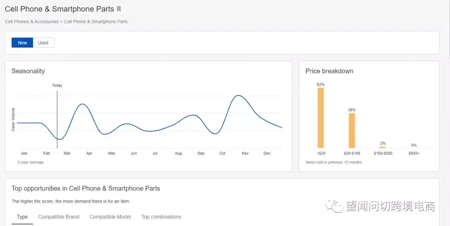The height and width of the screenshot is (226, 450).
Task: Click the Price breakdown heading
Action: click(329, 71)
